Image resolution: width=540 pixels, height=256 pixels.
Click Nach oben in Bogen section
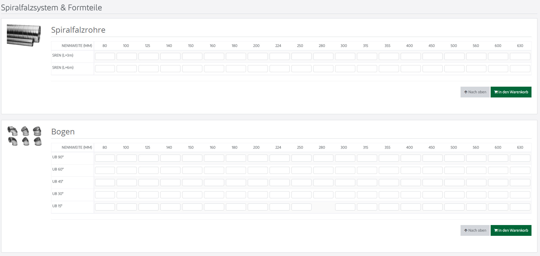point(475,230)
